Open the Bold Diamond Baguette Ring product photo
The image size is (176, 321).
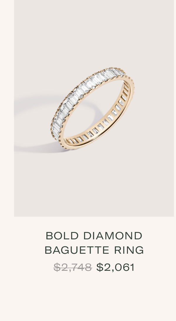(x=94, y=108)
